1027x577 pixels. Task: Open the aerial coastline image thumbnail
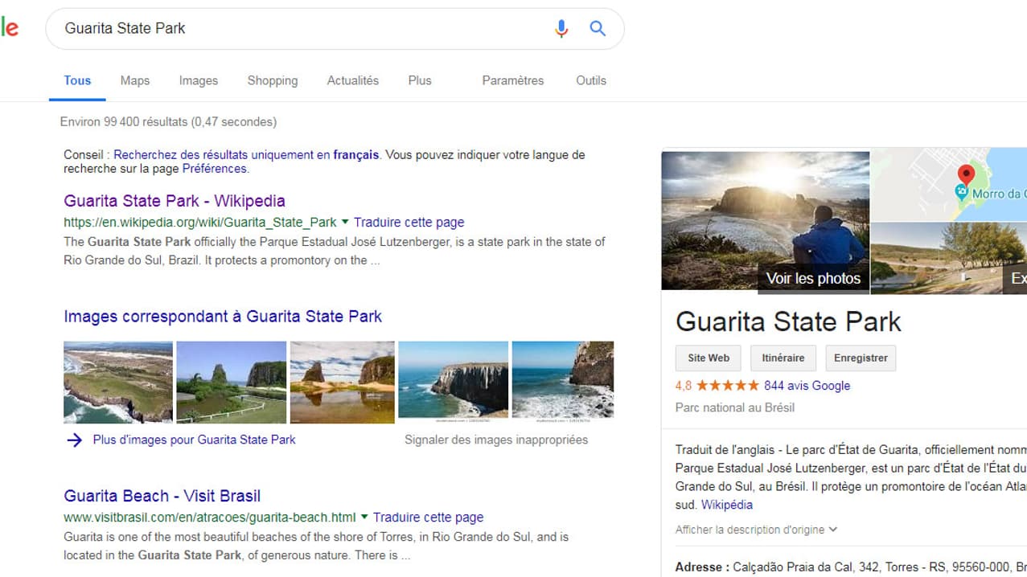click(x=118, y=382)
